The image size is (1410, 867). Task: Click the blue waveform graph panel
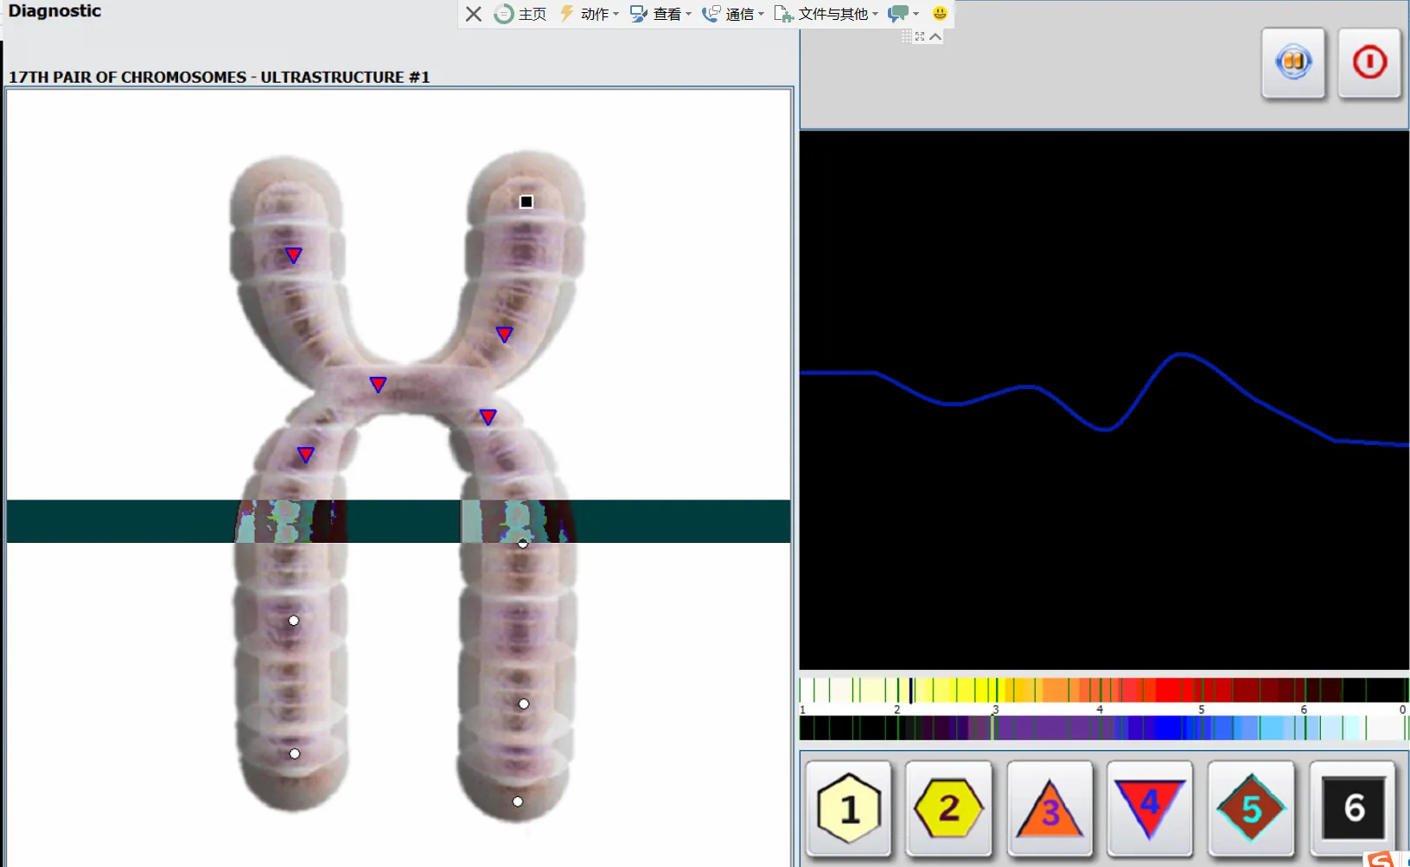click(1104, 400)
